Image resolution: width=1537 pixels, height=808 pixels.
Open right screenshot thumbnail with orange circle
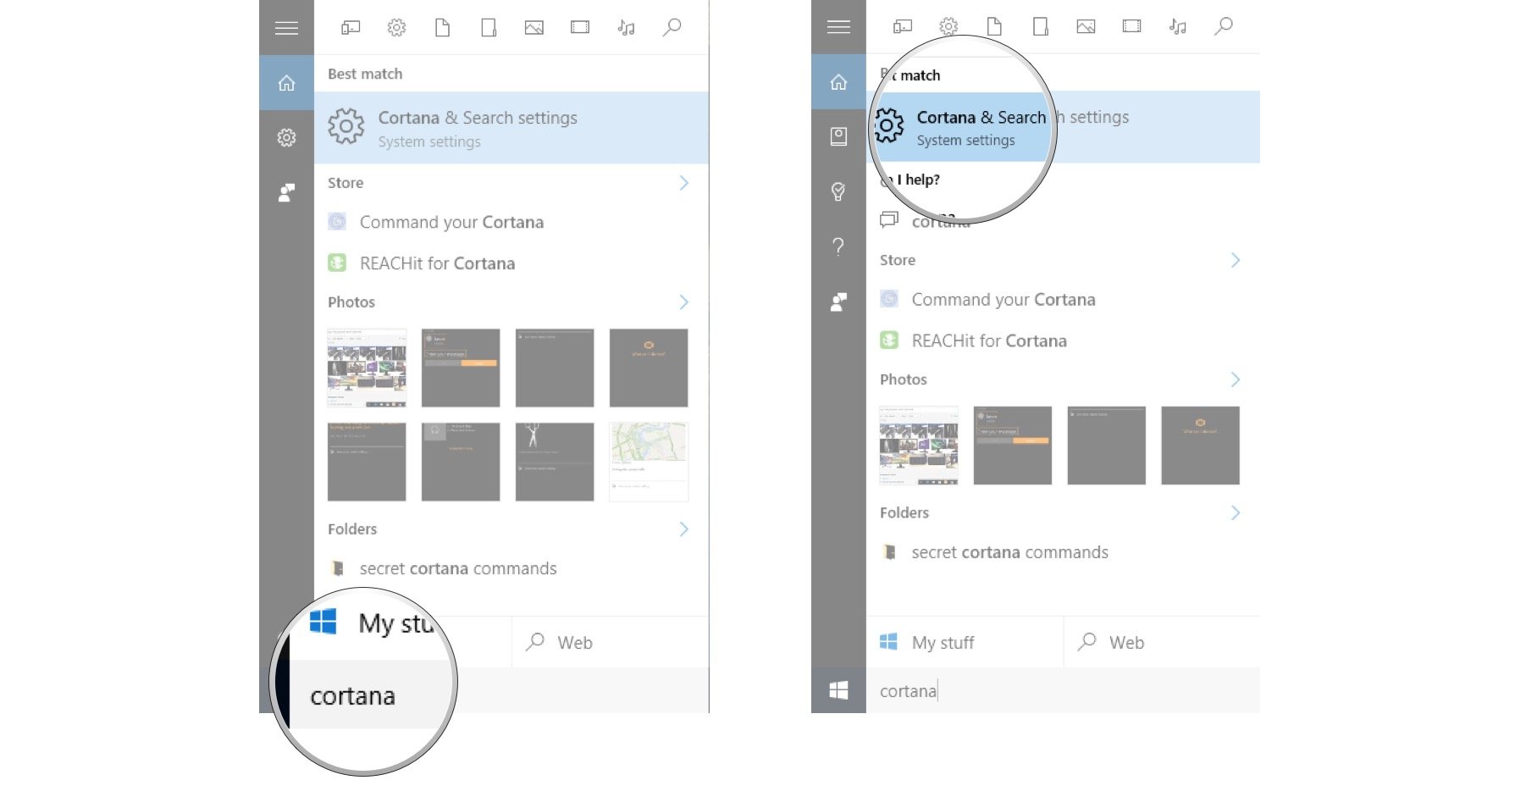point(1200,446)
